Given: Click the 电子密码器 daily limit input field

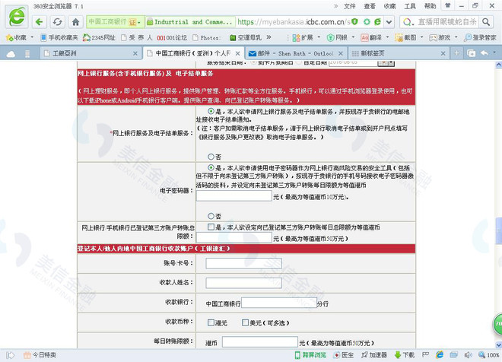Looking at the screenshot, I should [x=234, y=196].
